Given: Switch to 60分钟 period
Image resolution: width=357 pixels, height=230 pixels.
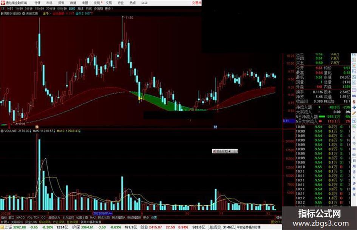Looking at the screenshot, I should [x=62, y=9].
